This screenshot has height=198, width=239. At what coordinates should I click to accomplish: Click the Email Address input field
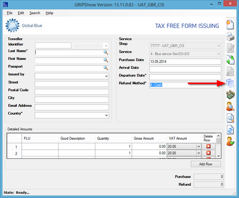click(x=72, y=107)
